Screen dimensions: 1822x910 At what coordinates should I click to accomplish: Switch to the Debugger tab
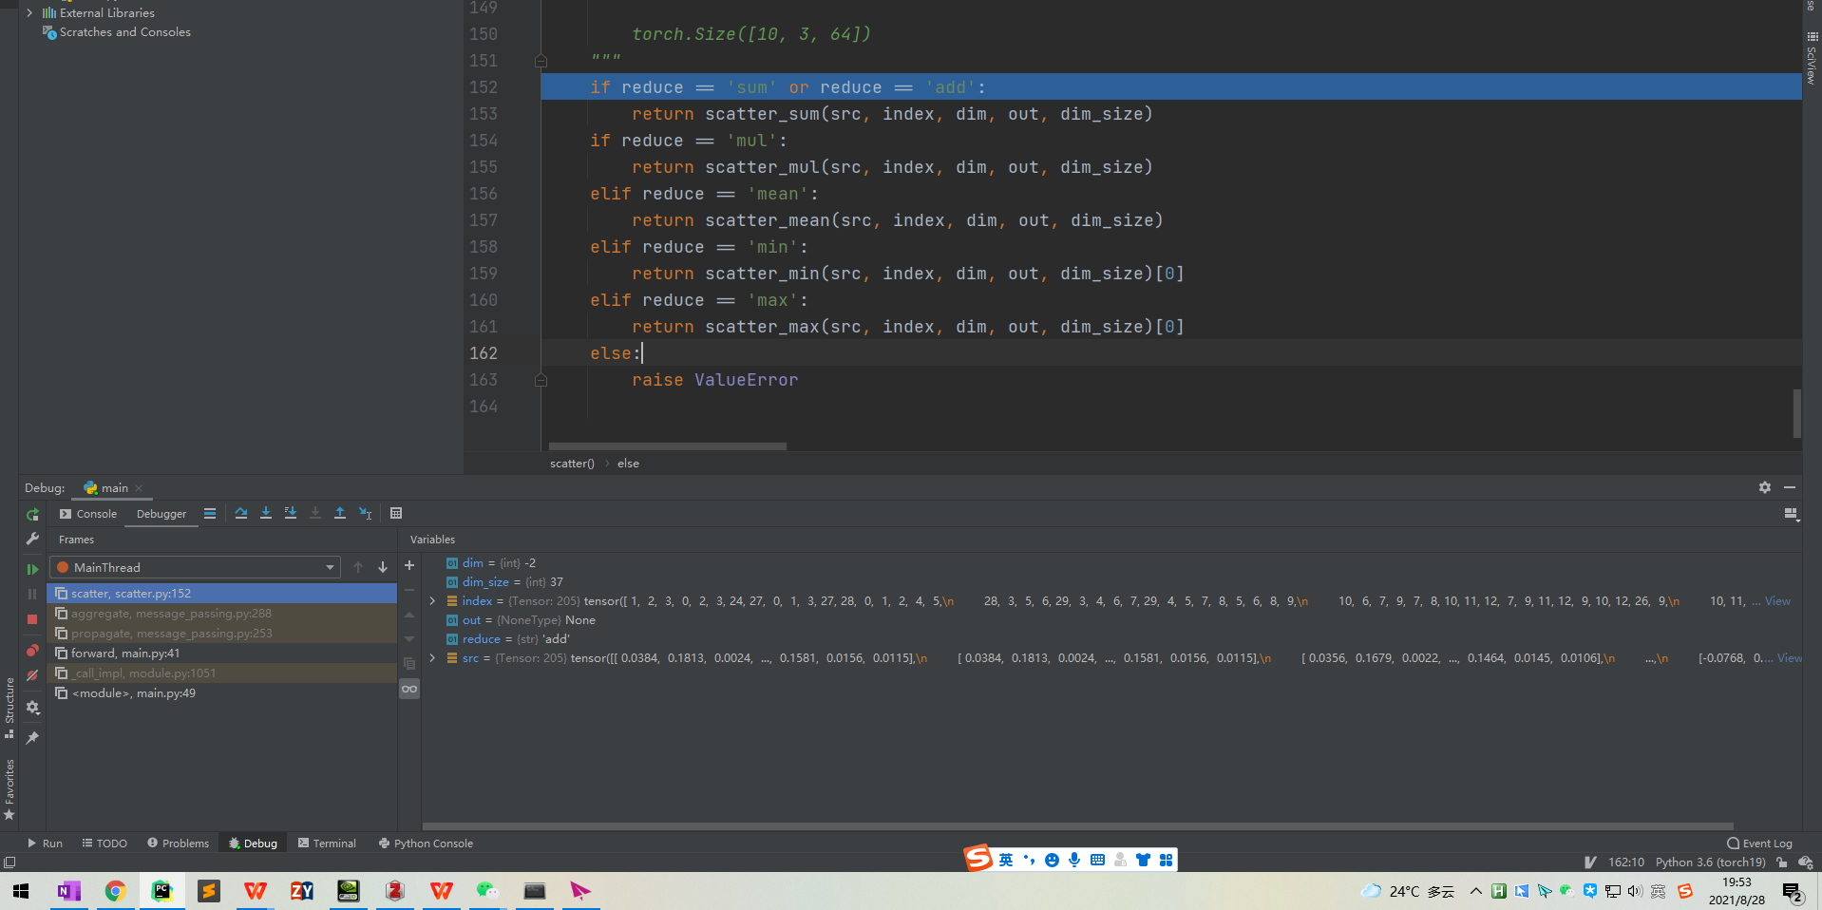[161, 514]
